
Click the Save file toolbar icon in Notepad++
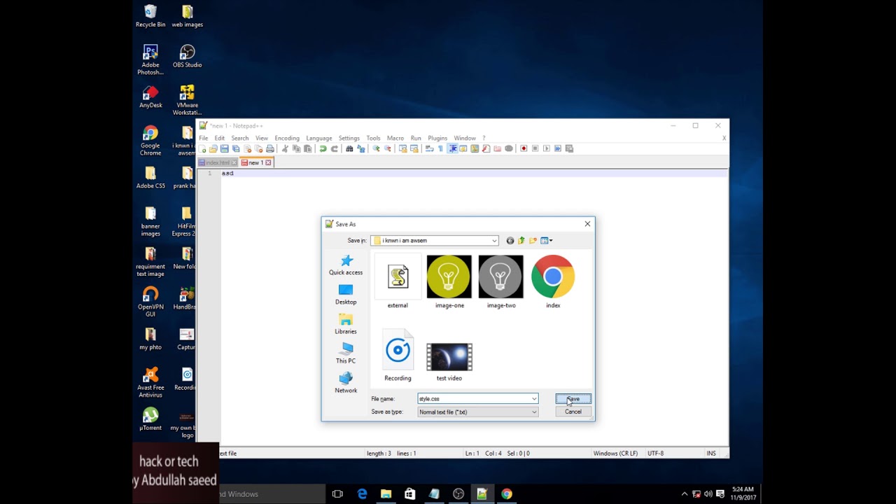click(224, 148)
